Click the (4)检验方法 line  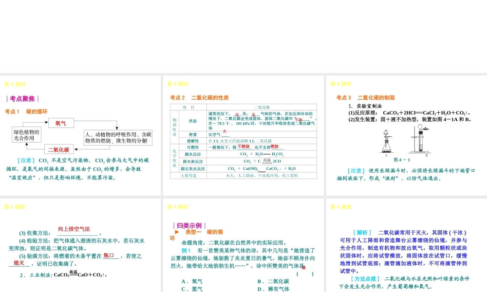[x=82, y=241]
